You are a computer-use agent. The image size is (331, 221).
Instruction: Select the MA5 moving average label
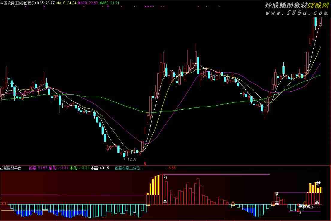click(x=46, y=3)
